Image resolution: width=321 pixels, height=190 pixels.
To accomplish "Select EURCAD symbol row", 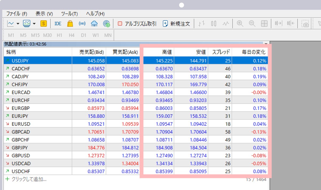I will [x=136, y=92].
